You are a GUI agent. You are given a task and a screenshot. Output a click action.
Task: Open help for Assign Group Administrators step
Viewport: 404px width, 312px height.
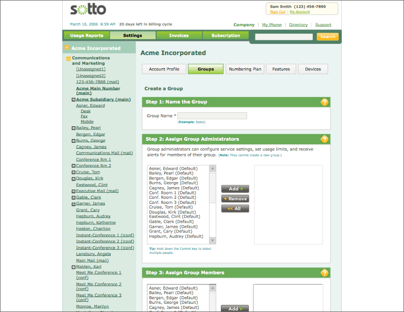pos(324,139)
